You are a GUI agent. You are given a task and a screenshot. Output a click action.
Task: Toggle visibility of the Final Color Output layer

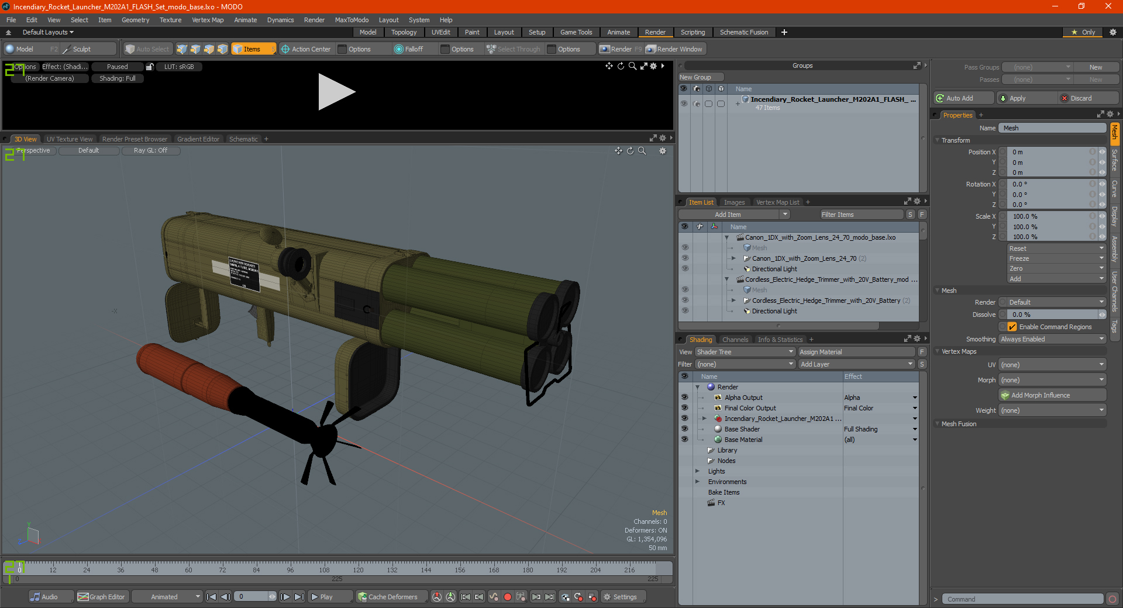tap(684, 408)
